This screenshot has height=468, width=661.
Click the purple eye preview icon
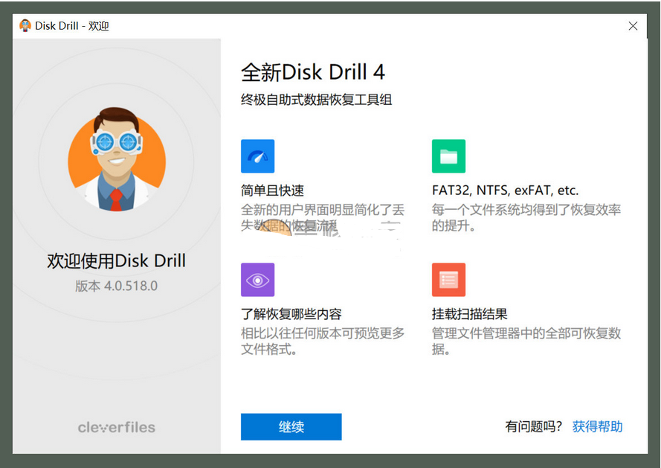tap(257, 280)
